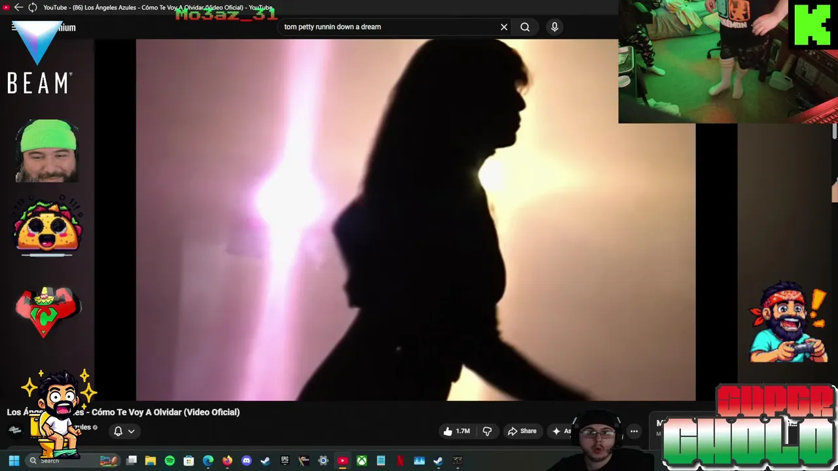
Task: Open File Explorer from taskbar
Action: pyautogui.click(x=150, y=461)
